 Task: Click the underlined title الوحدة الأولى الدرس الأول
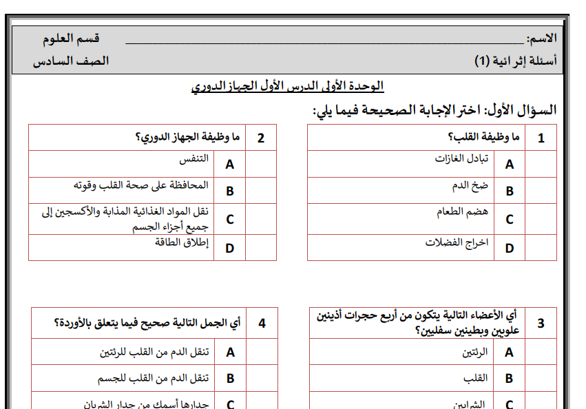[287, 86]
